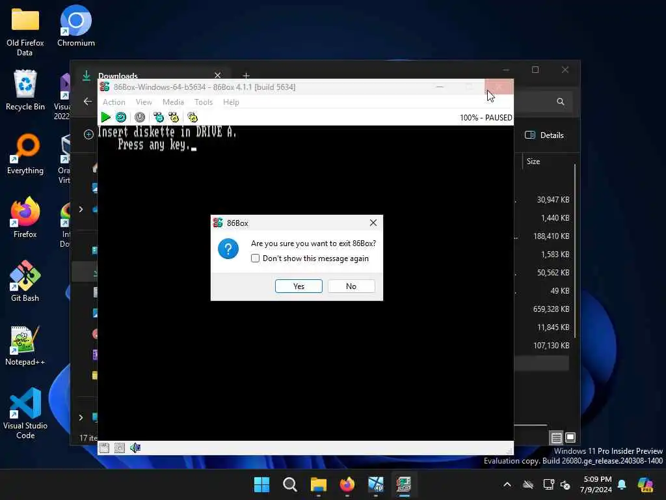Click the Ctrl+Alt+Del toolbar icon
Screen dimensions: 666x500
(x=159, y=117)
